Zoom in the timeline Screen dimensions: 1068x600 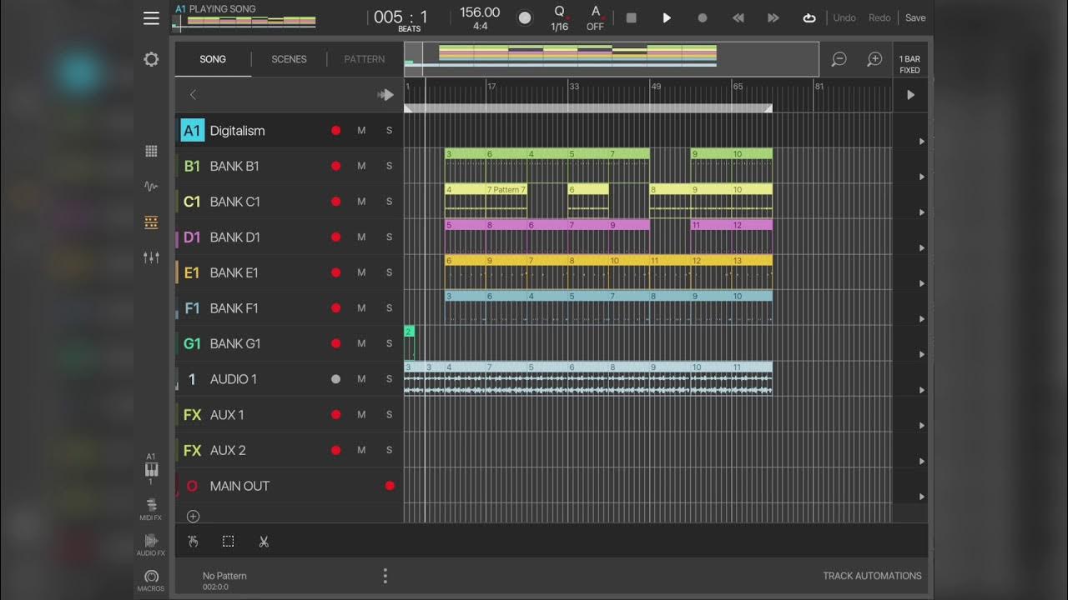pos(874,59)
